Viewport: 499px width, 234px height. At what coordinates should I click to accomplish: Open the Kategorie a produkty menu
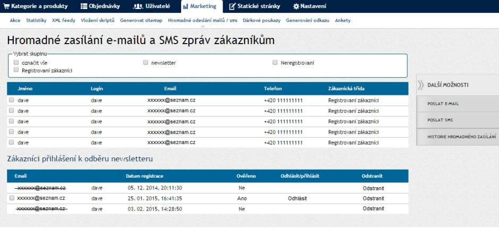[37, 6]
